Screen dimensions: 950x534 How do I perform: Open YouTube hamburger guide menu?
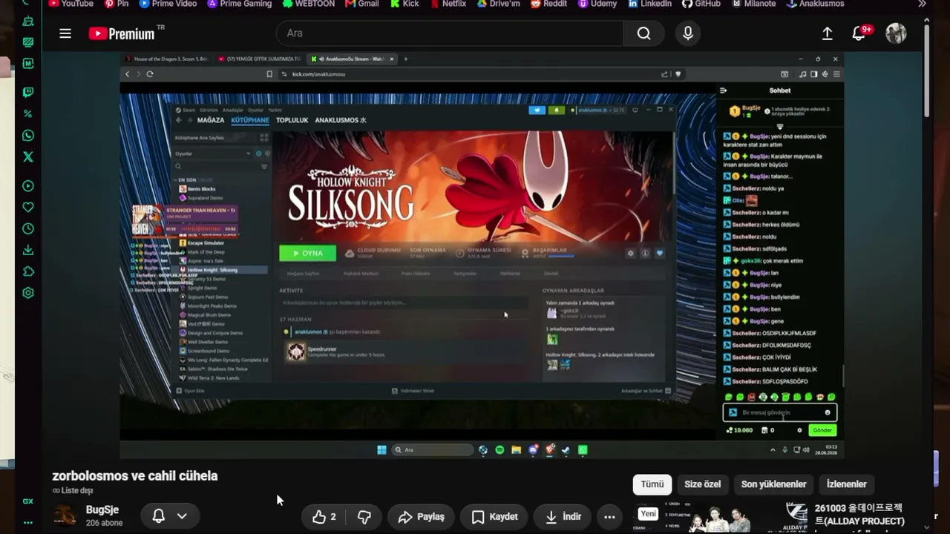tap(65, 33)
